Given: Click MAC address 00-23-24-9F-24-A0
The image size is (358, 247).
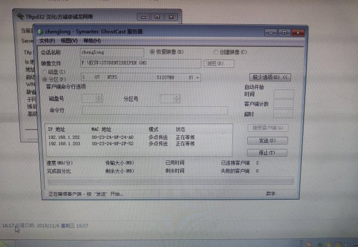Looking at the screenshot, I should [x=112, y=137].
